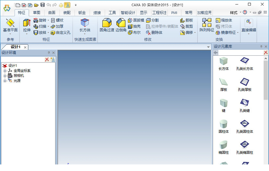Viewport: 269px width, 171px height.
Task: Open the 阵列特征 pattern feature tool
Action: pos(207,25)
